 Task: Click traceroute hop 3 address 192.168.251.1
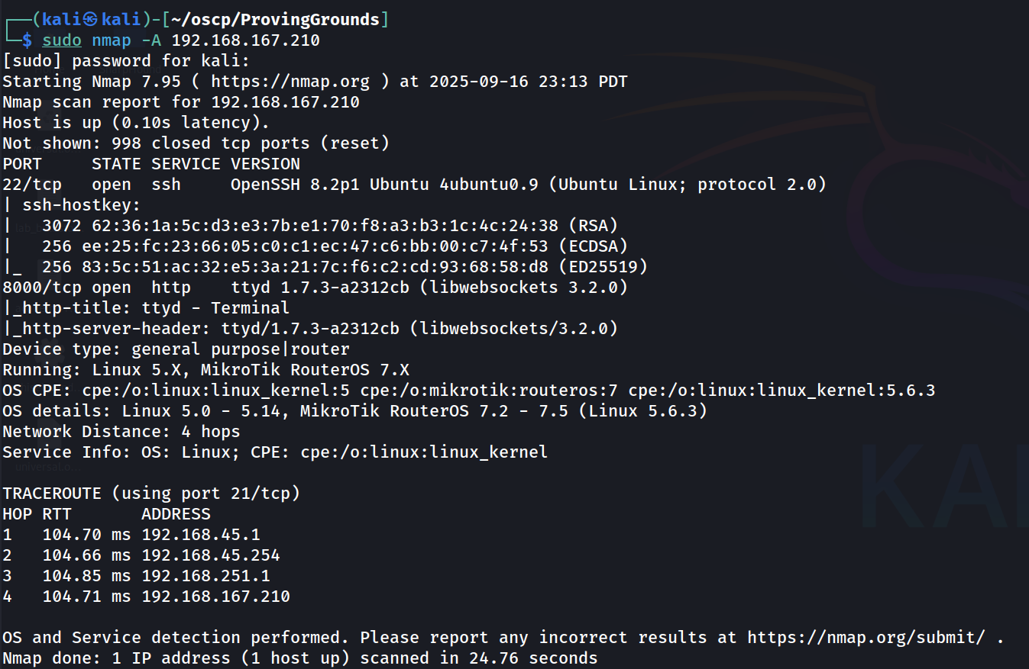click(x=205, y=576)
